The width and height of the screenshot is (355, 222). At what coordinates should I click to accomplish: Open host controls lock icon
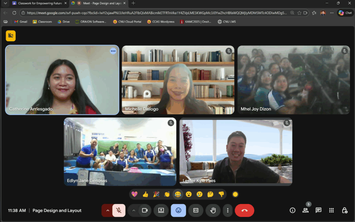(x=344, y=210)
